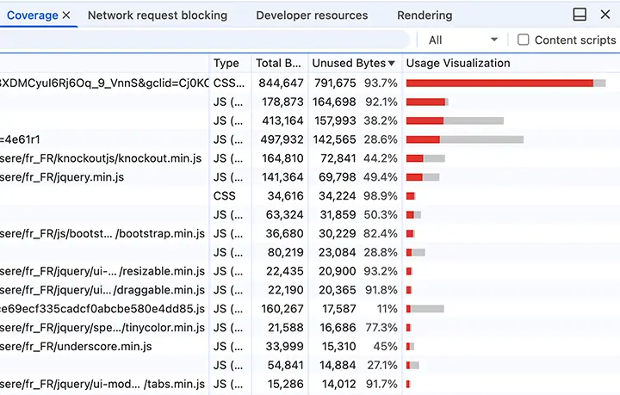Select the row ending in 580e4dd85.js
The width and height of the screenshot is (620, 395).
point(310,309)
